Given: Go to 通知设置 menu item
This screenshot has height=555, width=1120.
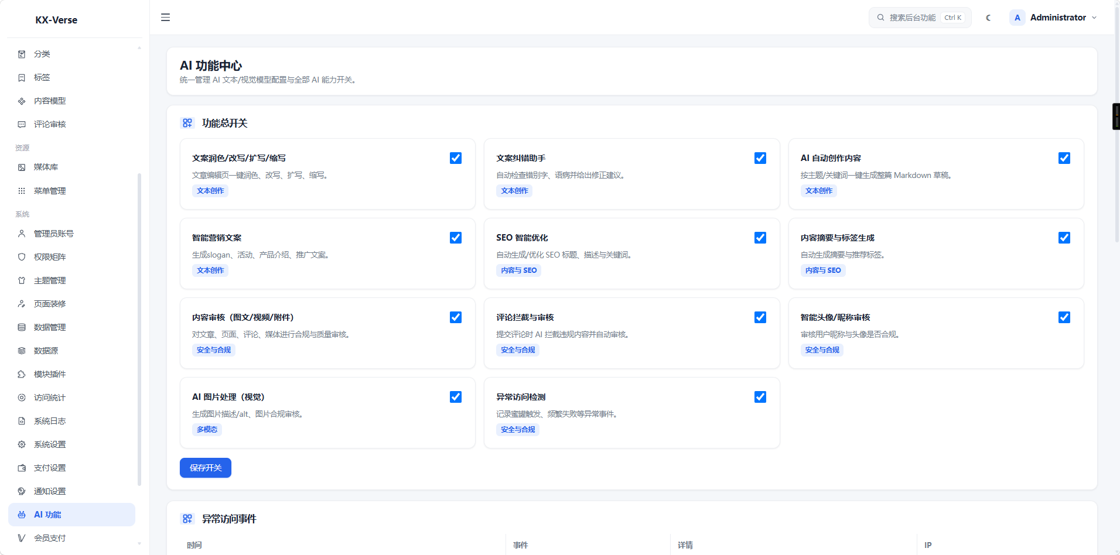Looking at the screenshot, I should pyautogui.click(x=71, y=491).
